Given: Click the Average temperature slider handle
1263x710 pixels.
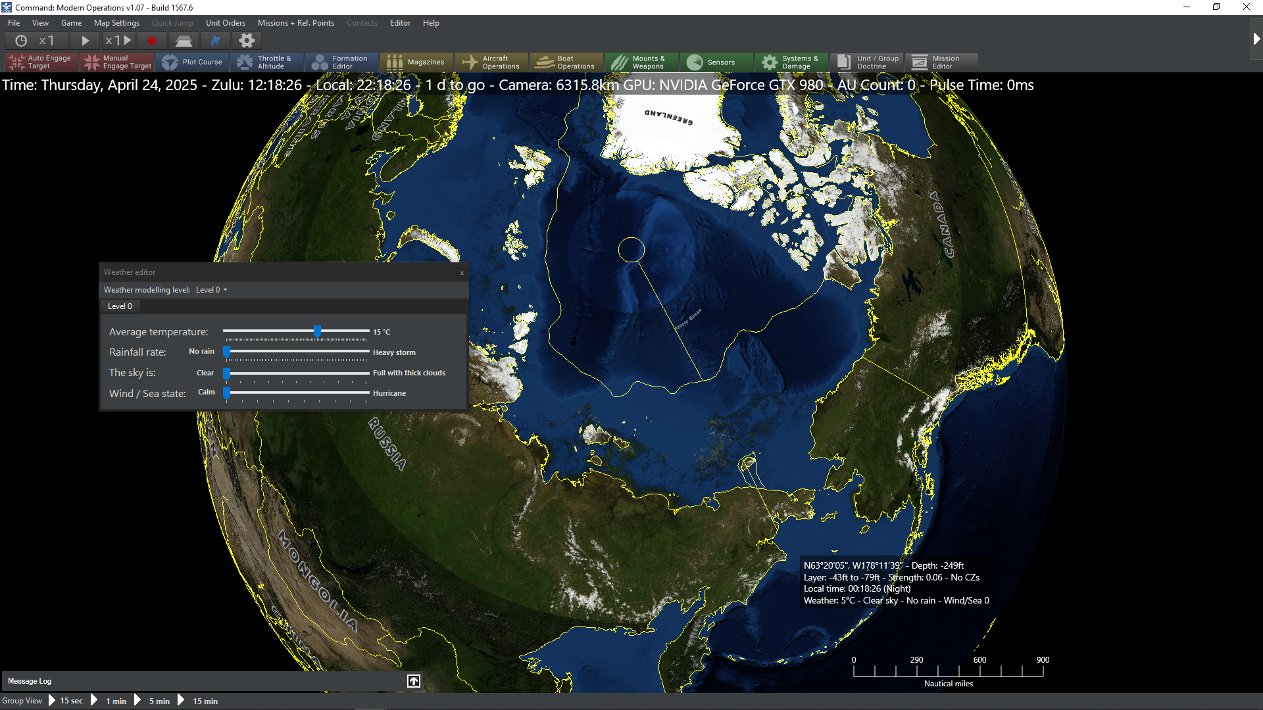Looking at the screenshot, I should pyautogui.click(x=318, y=331).
